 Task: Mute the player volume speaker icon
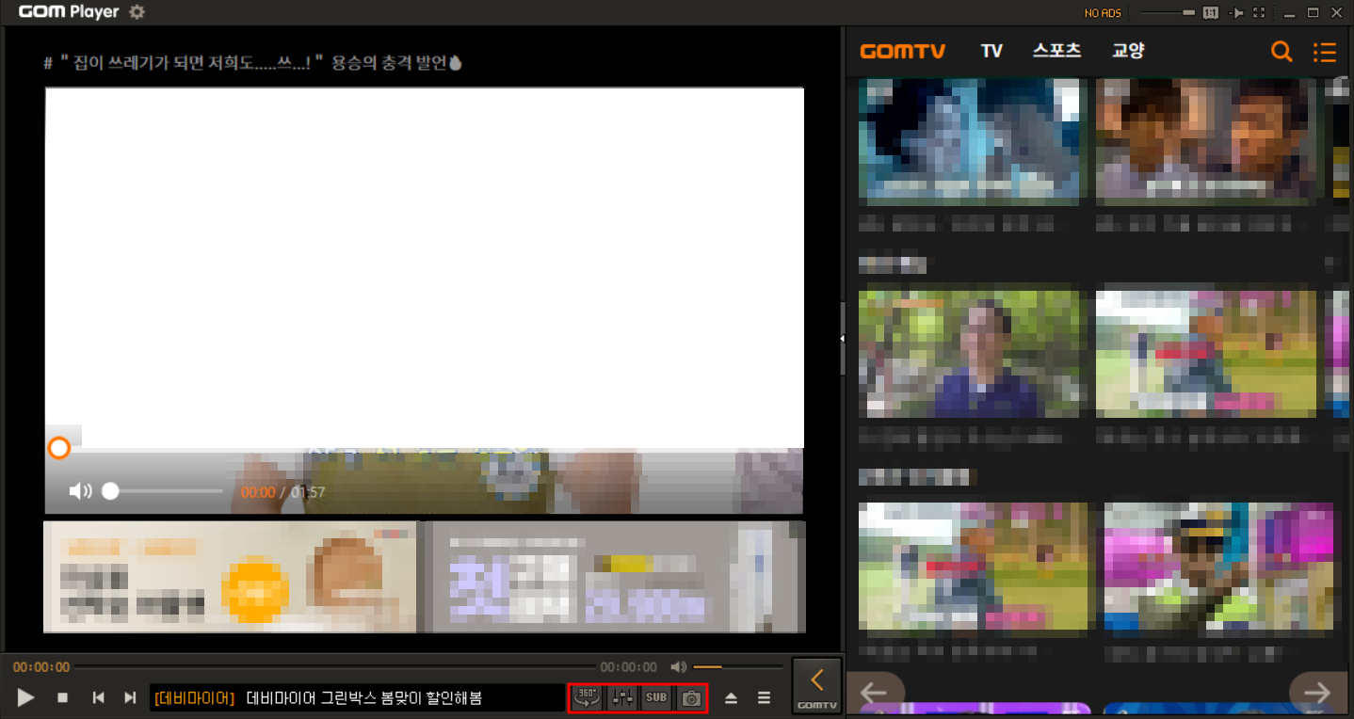tap(679, 666)
